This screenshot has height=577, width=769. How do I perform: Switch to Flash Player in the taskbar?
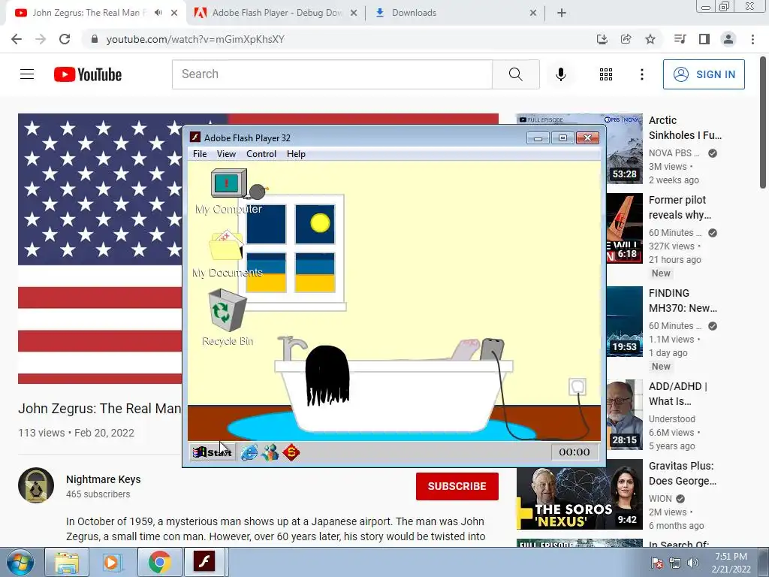click(x=204, y=561)
